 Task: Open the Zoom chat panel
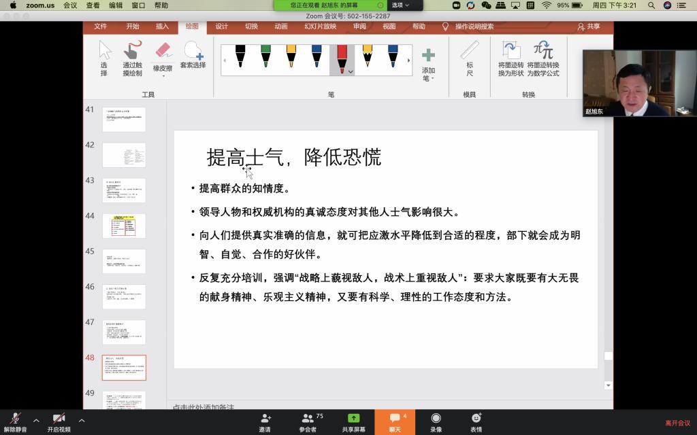pos(395,422)
